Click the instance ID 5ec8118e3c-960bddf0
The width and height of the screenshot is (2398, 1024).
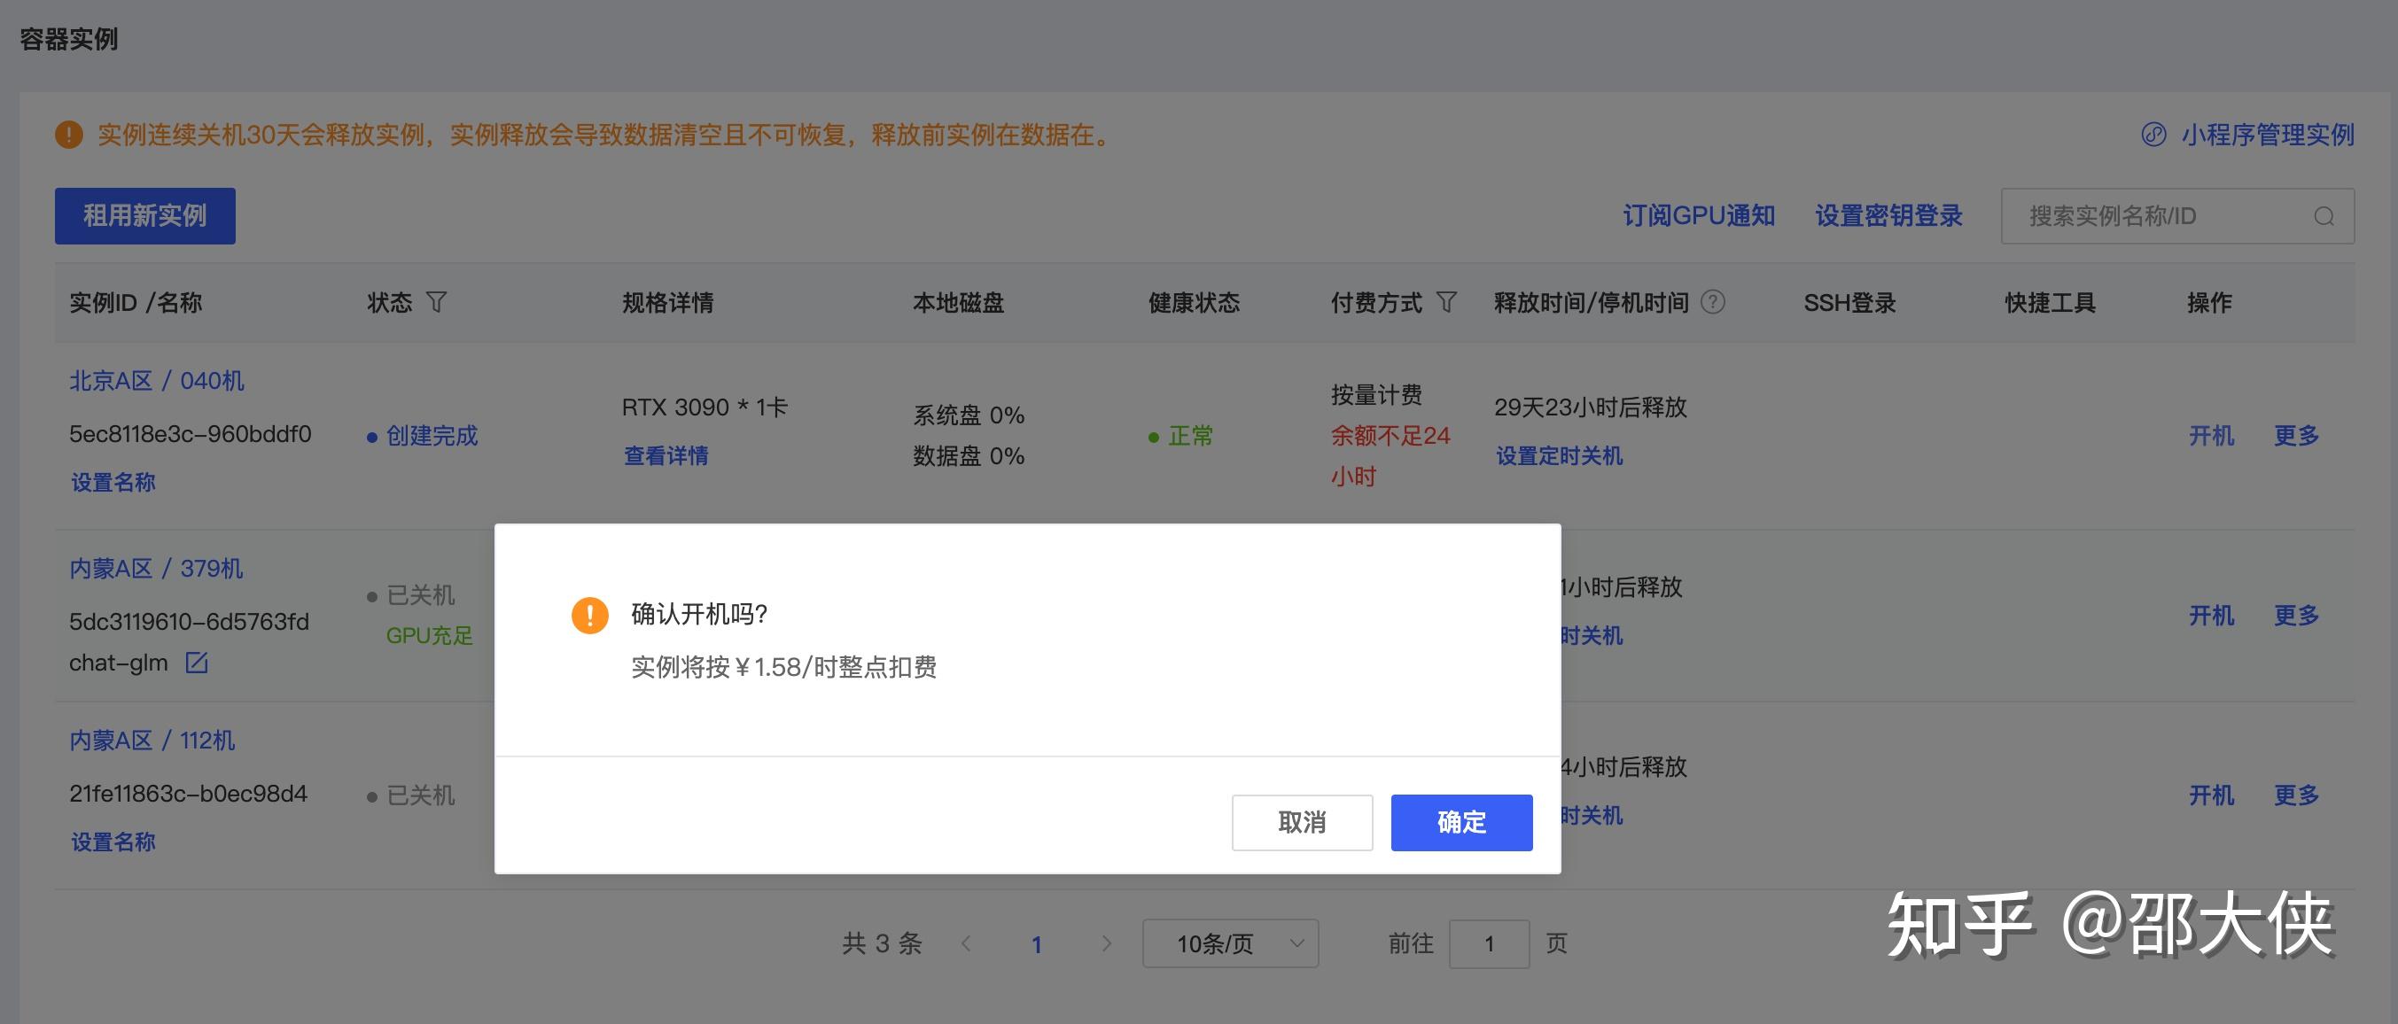(x=190, y=434)
